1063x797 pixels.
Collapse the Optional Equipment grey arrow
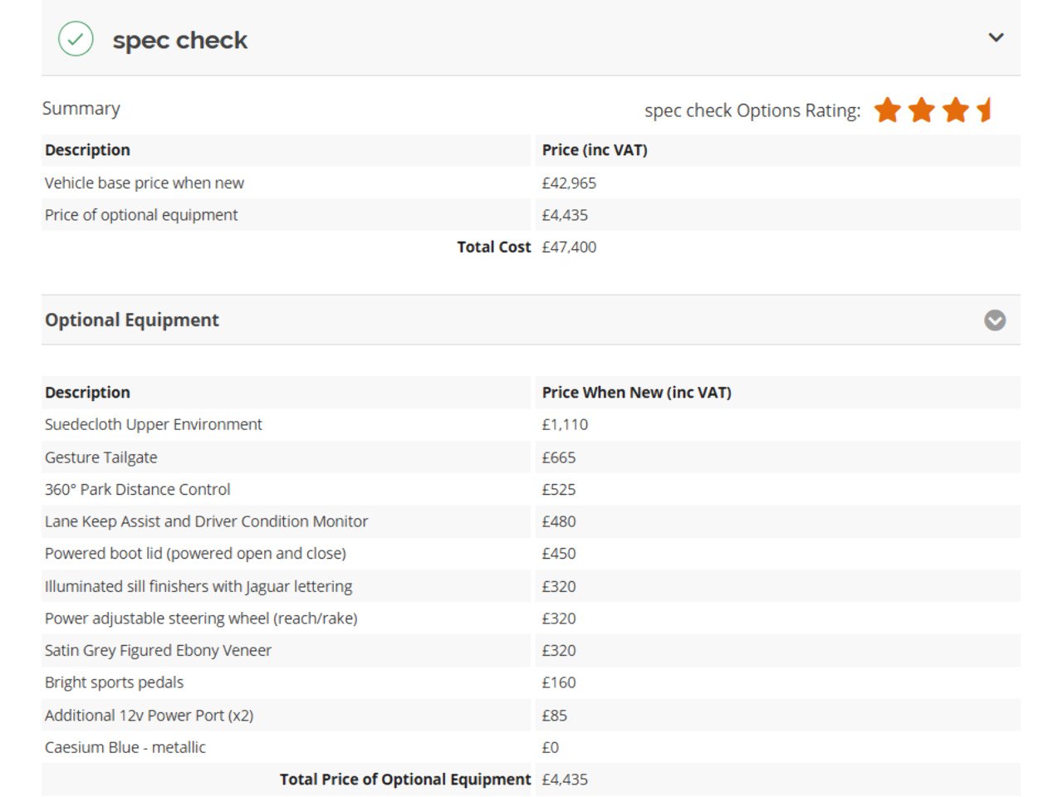tap(994, 320)
